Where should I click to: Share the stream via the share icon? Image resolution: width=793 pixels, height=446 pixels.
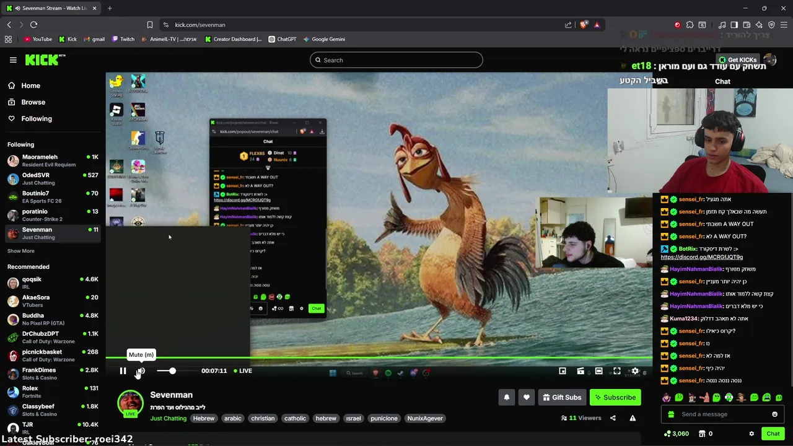pyautogui.click(x=613, y=418)
